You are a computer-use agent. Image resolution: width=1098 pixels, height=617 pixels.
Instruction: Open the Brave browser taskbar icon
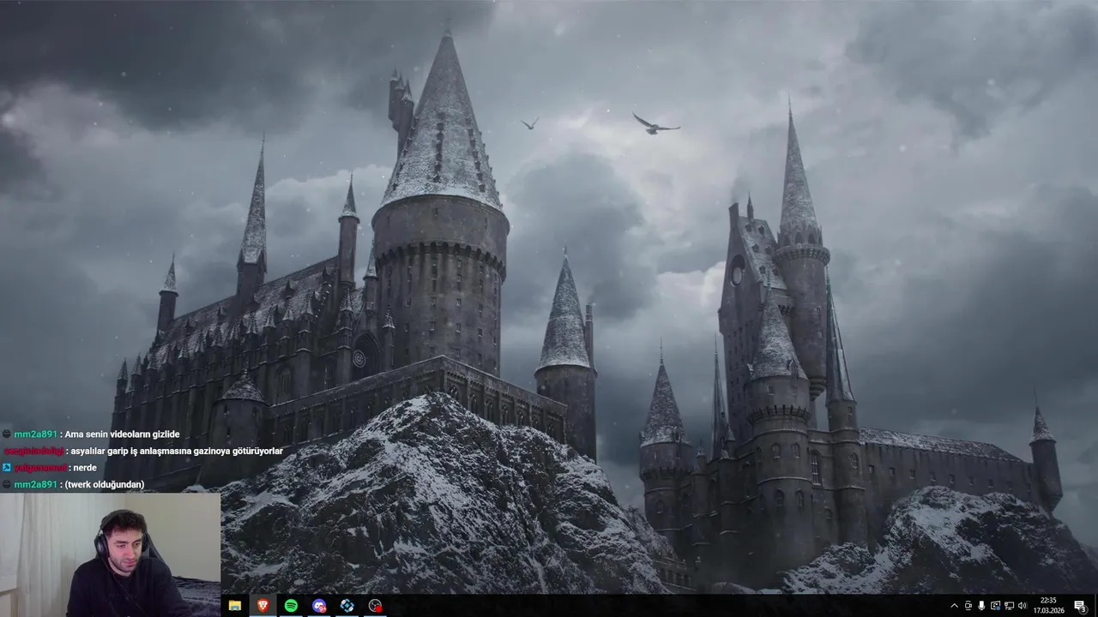[262, 606]
